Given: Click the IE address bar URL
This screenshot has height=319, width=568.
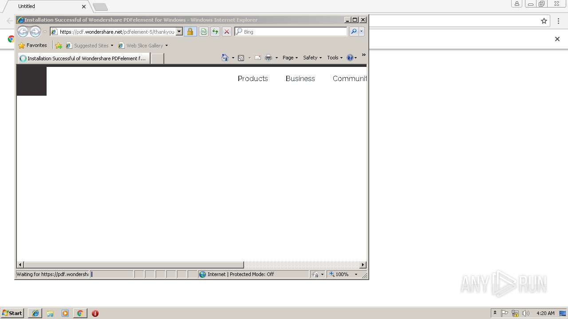Looking at the screenshot, I should pos(117,32).
